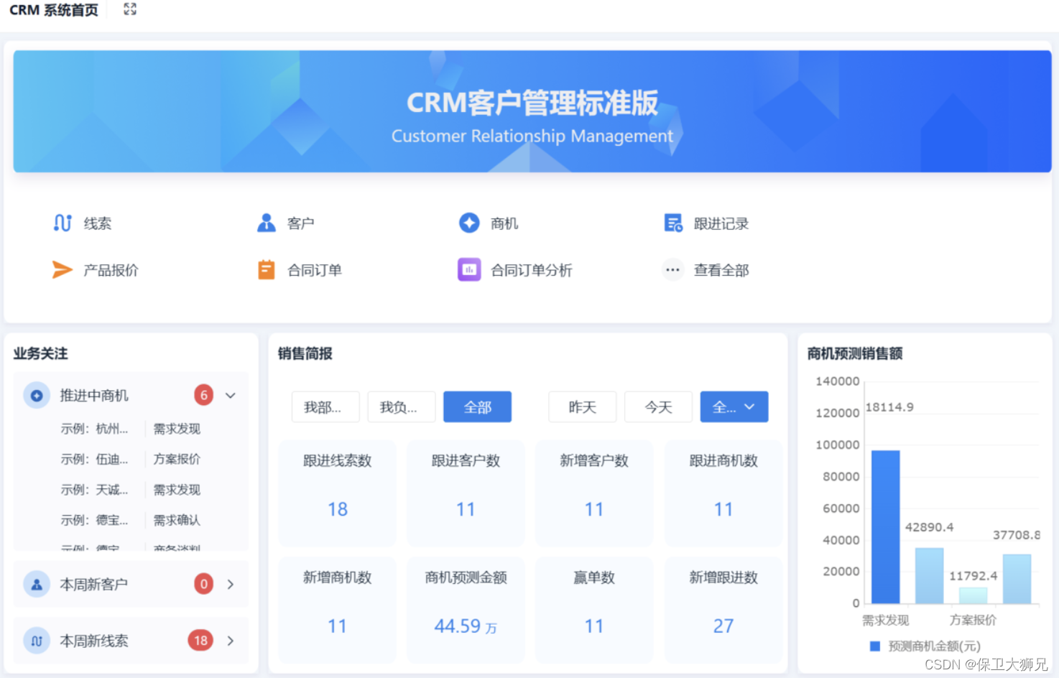Click the 线索 shortcut label

[98, 224]
